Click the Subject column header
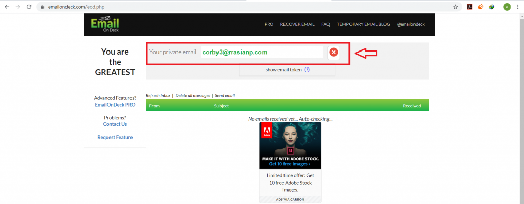Screen dimensions: 524x204 point(221,106)
